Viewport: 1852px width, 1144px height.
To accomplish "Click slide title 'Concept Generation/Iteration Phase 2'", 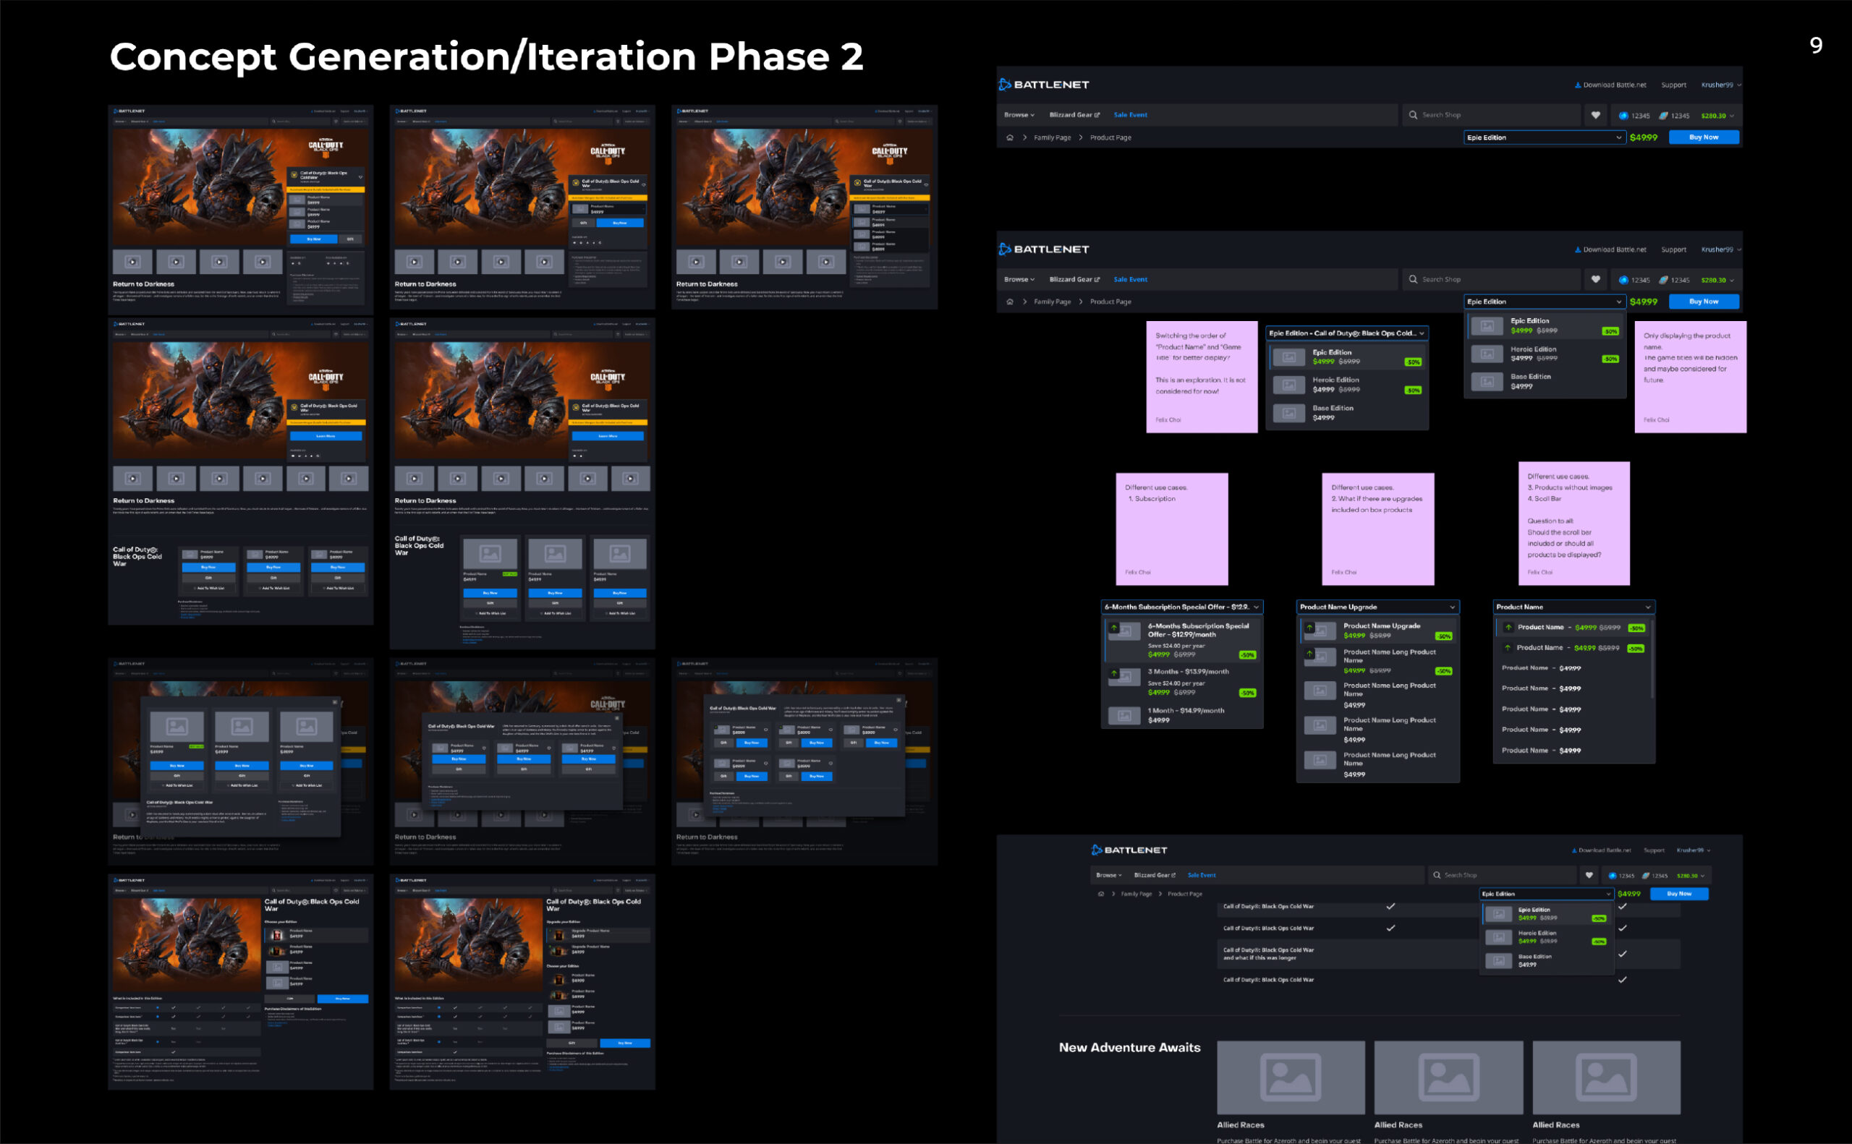I will (486, 56).
